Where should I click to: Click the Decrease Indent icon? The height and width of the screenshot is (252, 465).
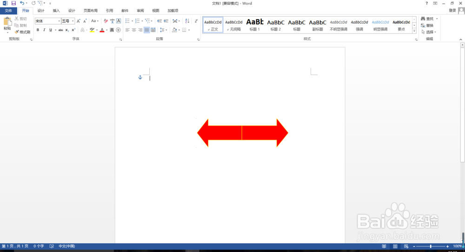click(x=159, y=21)
